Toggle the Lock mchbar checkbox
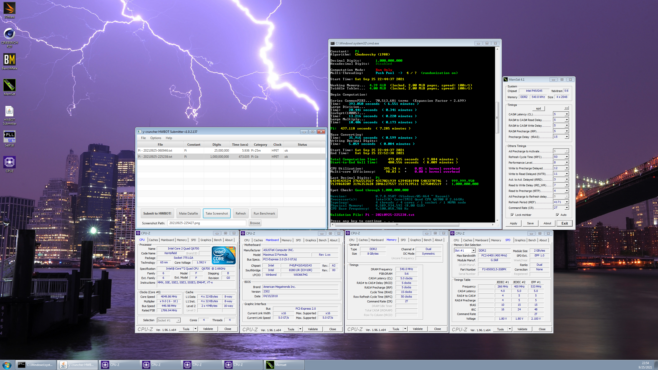Image resolution: width=658 pixels, height=370 pixels. [512, 215]
